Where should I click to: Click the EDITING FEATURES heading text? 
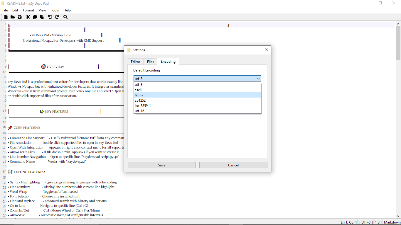[29, 172]
